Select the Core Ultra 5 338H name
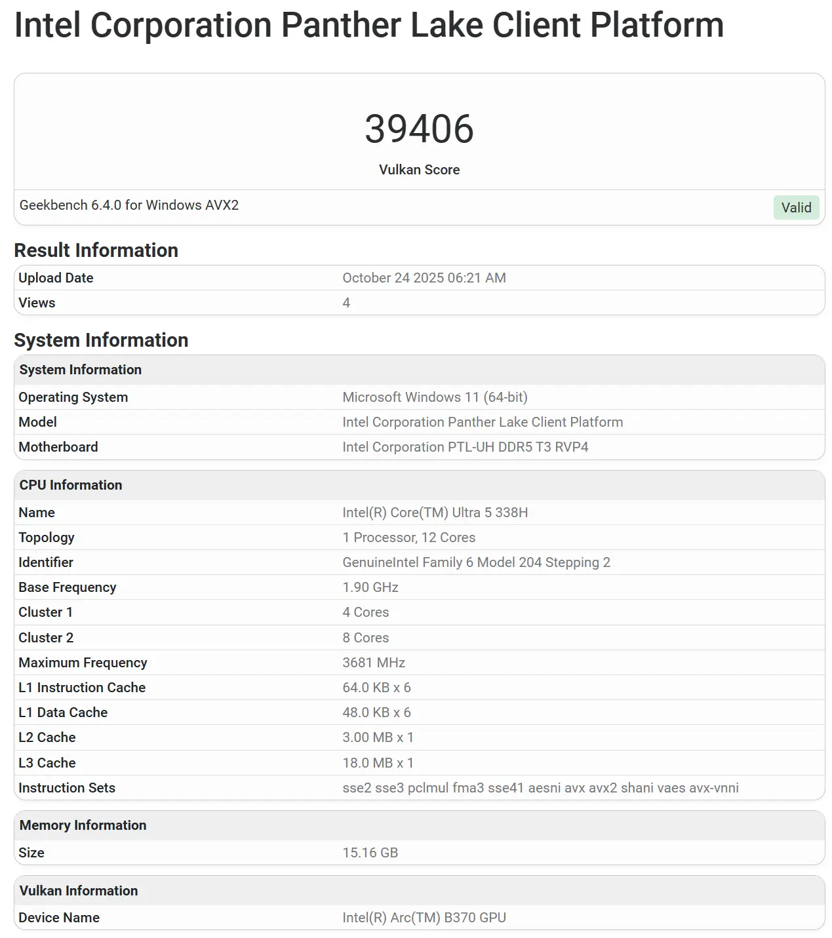832x938 pixels. (x=435, y=513)
